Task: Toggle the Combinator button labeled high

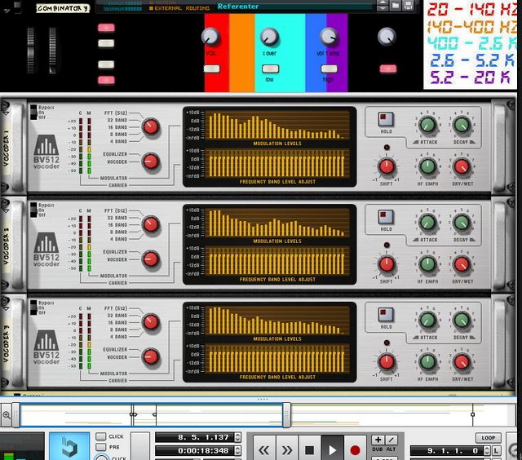Action: (x=329, y=69)
